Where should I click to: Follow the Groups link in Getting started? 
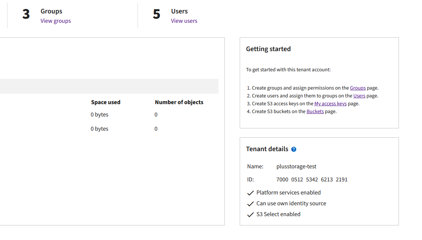[x=358, y=88]
